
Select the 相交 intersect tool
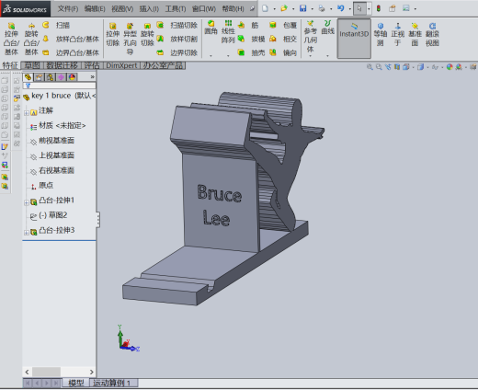click(283, 39)
